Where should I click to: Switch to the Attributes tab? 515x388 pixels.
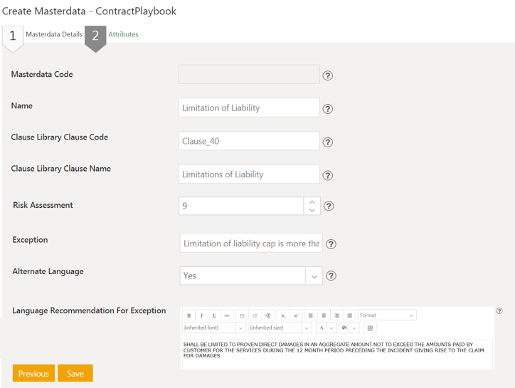pyautogui.click(x=123, y=34)
